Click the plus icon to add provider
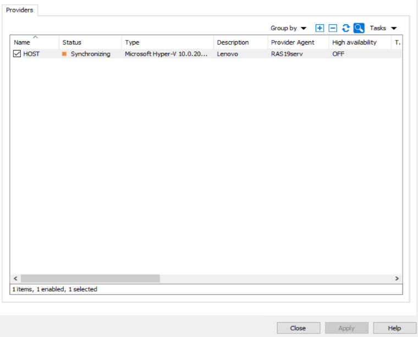 pos(320,28)
